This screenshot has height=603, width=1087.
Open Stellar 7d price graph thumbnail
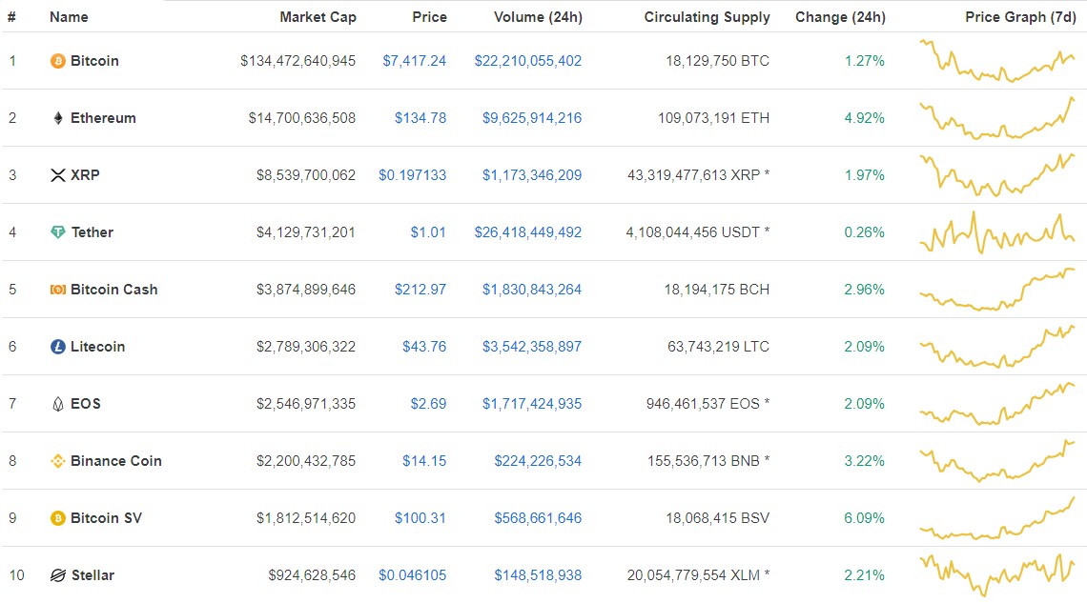point(997,575)
